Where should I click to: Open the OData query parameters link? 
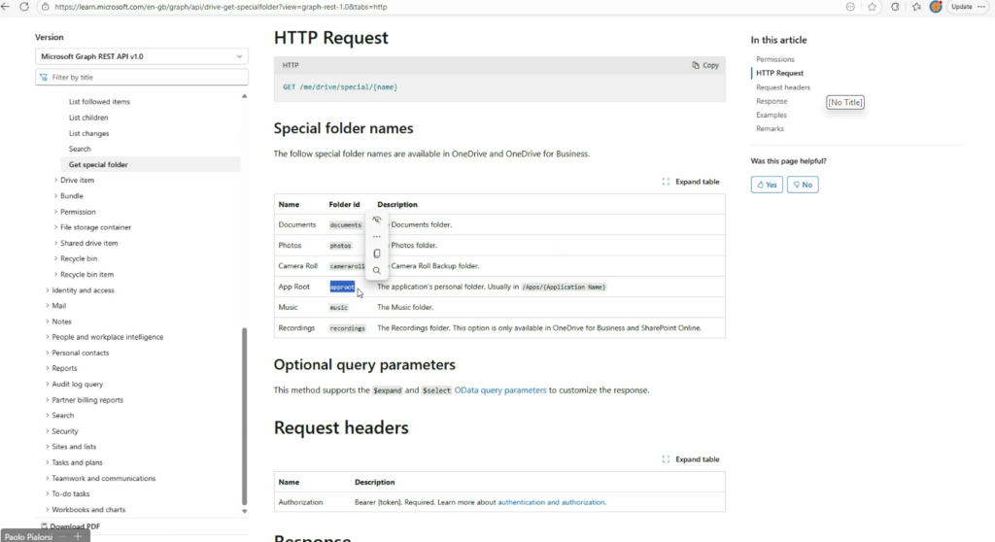pyautogui.click(x=500, y=390)
